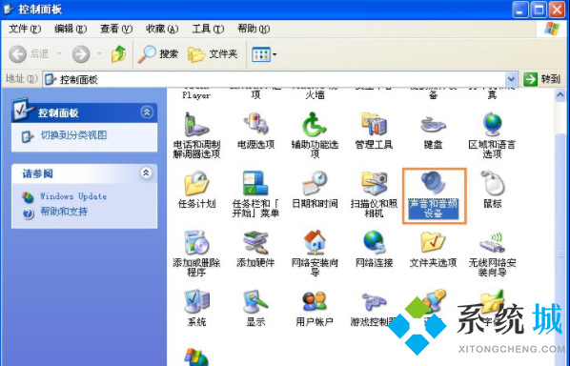The height and width of the screenshot is (366, 570).
Task: Minimize the 控制面板 window
Action: (520, 10)
